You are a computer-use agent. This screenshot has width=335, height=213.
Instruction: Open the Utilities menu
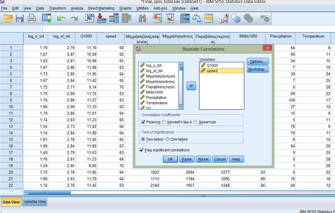click(x=143, y=8)
